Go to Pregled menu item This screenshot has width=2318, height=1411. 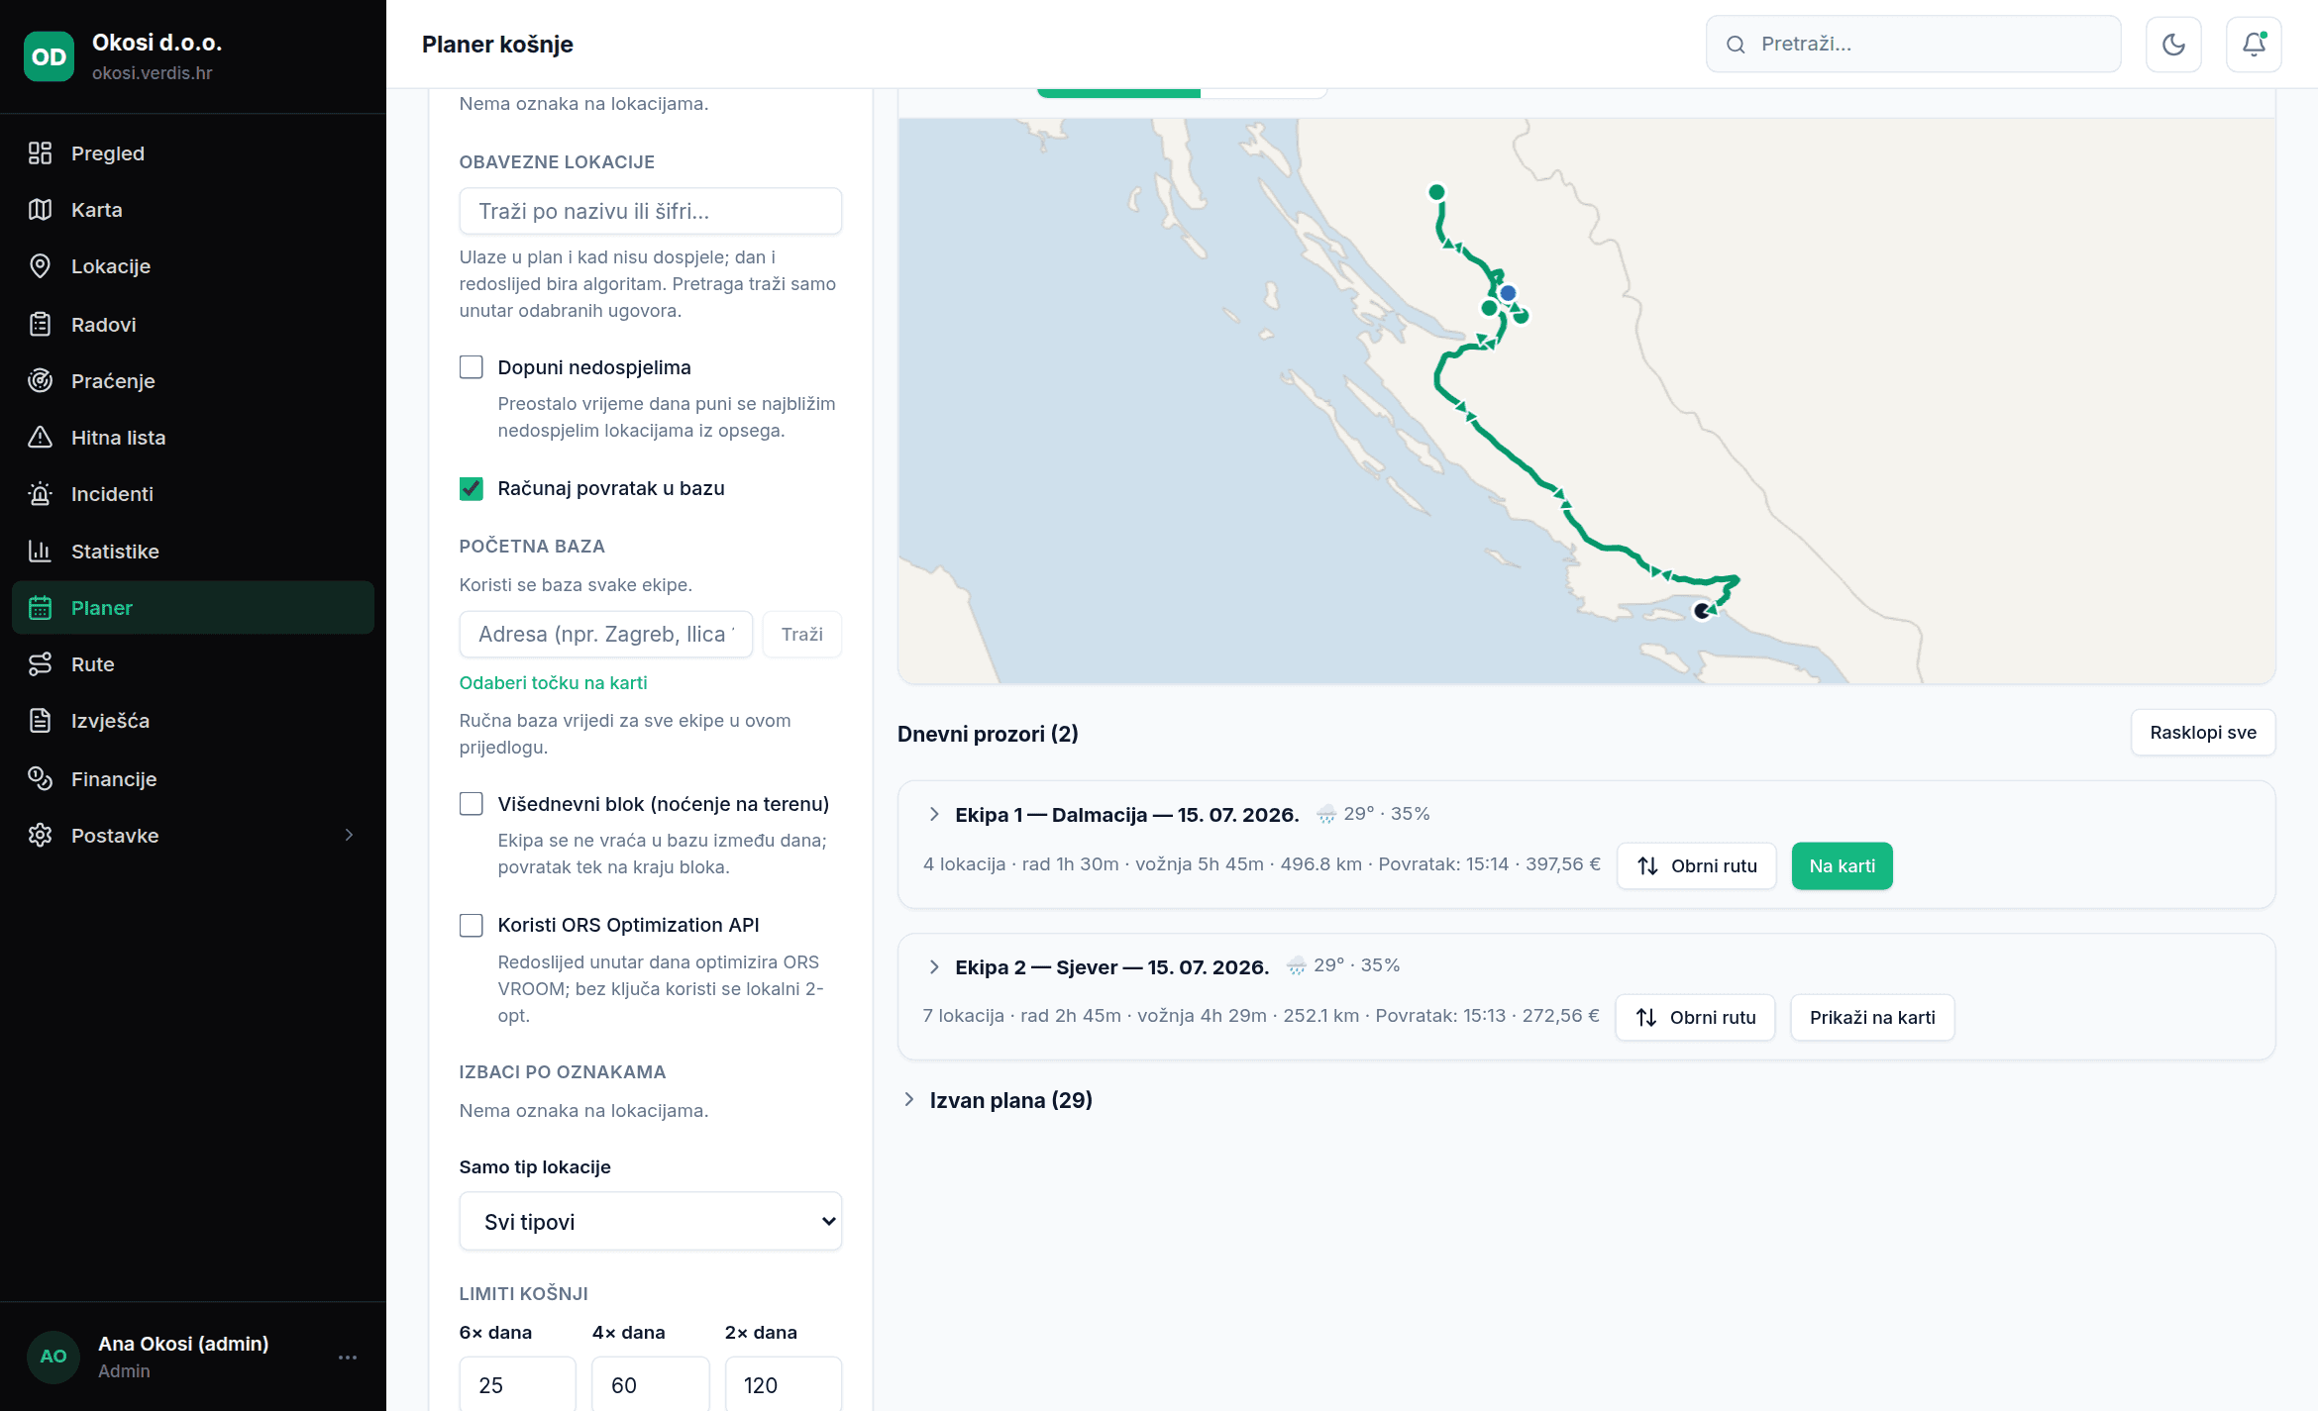(x=193, y=153)
